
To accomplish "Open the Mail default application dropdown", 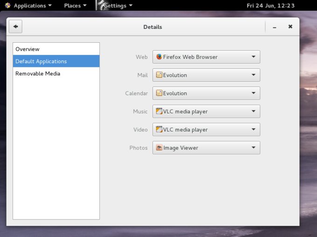I will [206, 75].
